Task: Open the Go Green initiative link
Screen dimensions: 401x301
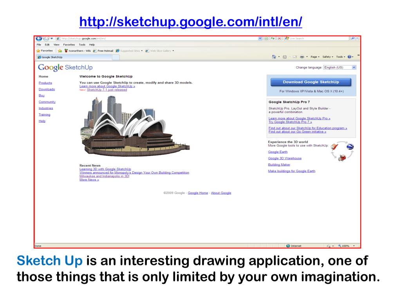Action: 297,132
